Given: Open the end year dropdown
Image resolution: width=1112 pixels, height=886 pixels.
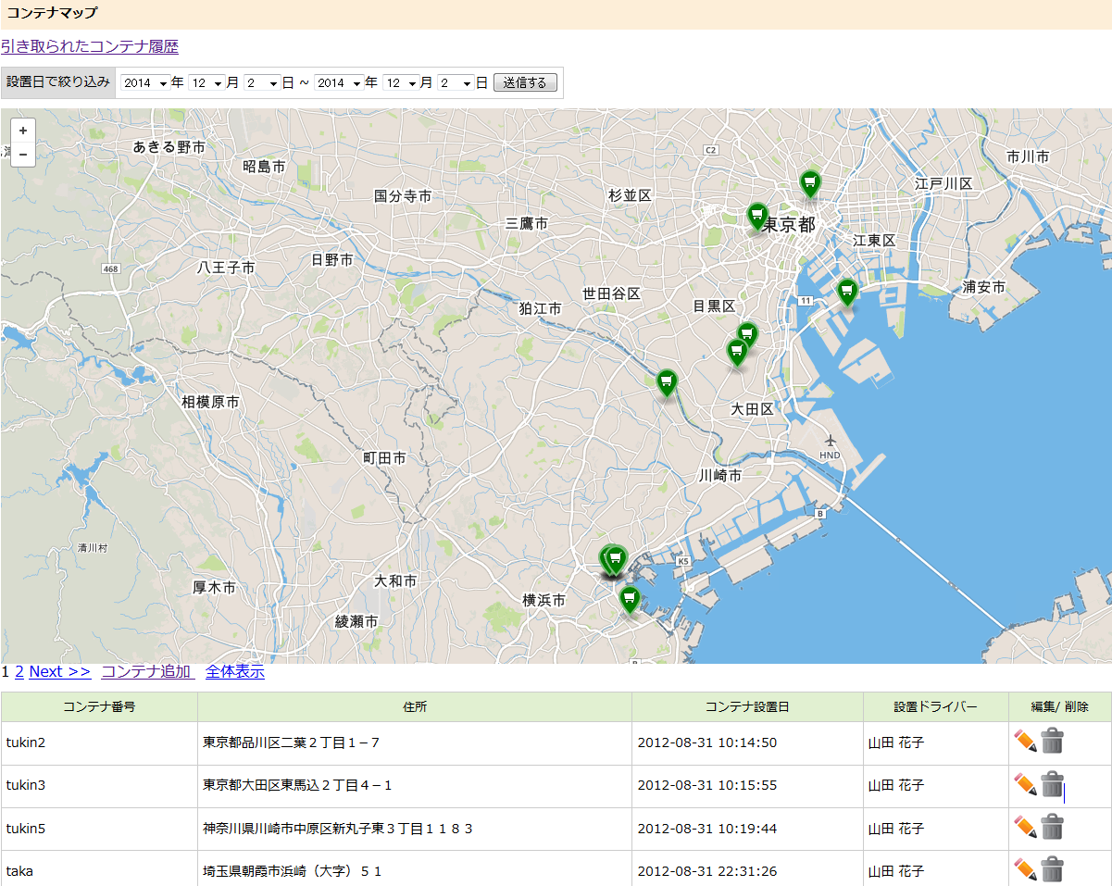Looking at the screenshot, I should click(338, 83).
